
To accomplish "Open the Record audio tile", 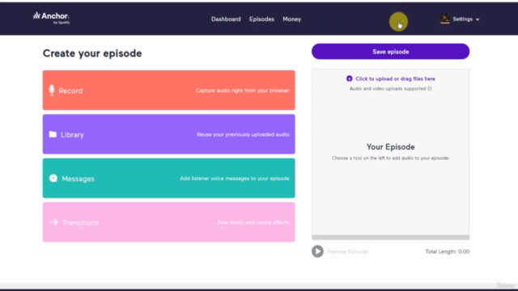I will pyautogui.click(x=169, y=90).
